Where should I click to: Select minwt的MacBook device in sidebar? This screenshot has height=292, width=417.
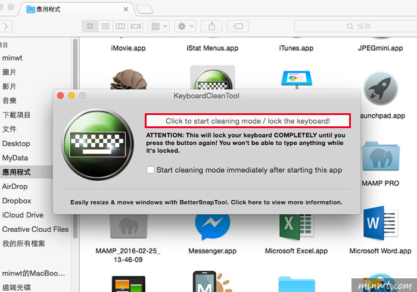point(33,274)
